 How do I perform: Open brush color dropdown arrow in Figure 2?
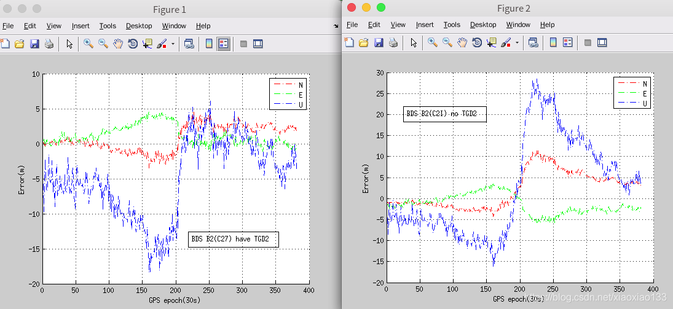(x=518, y=42)
